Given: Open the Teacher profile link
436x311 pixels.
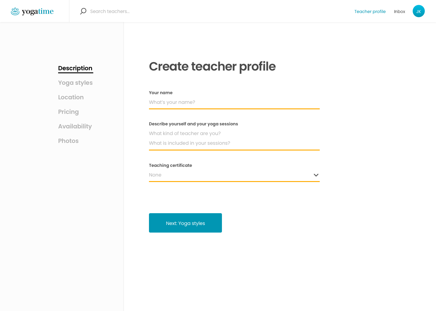Looking at the screenshot, I should click(x=370, y=12).
